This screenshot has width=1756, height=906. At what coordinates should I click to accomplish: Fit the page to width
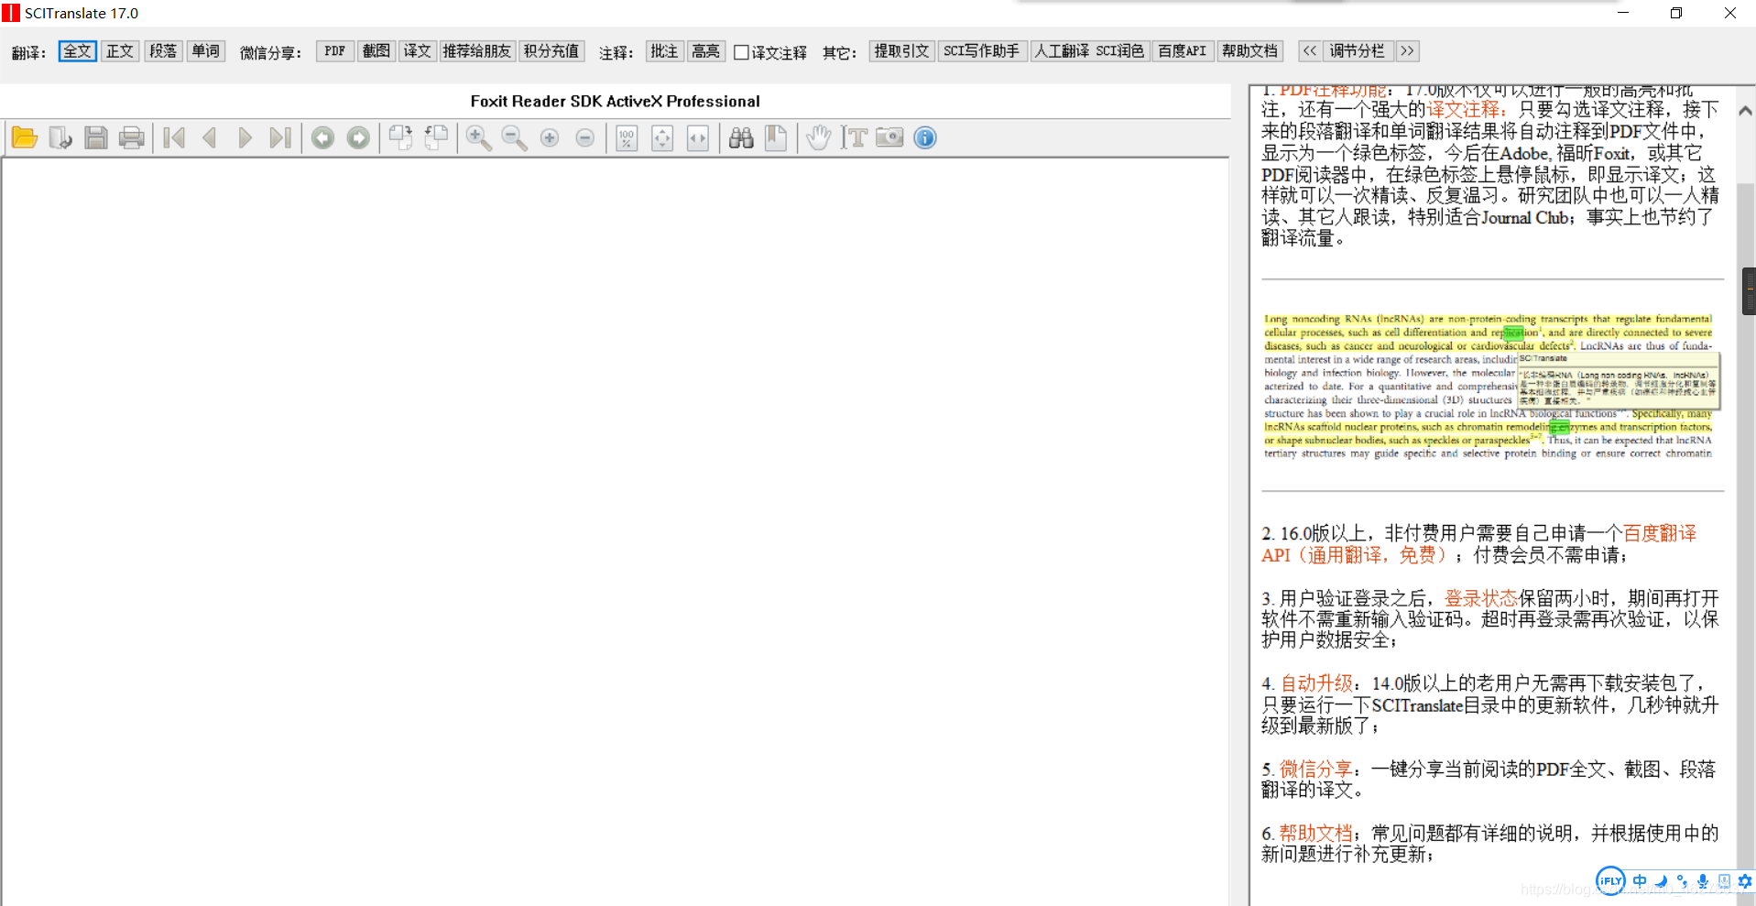(698, 138)
